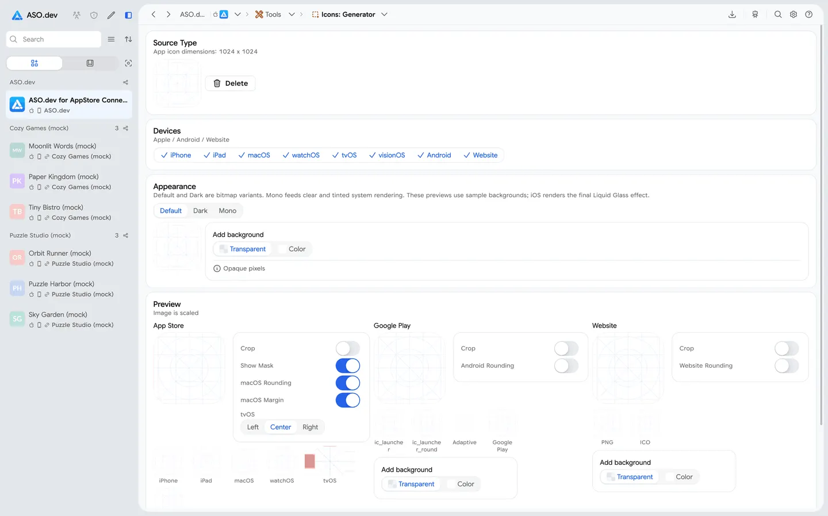Expand the Icons: Generator dropdown
The width and height of the screenshot is (828, 516).
(x=384, y=14)
